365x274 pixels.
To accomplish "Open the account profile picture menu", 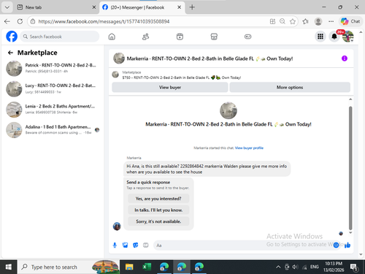I will point(348,37).
